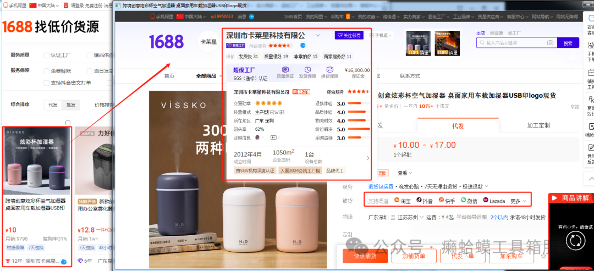
Task: Check 当日发货 box in background window
Action: pyautogui.click(x=90, y=71)
